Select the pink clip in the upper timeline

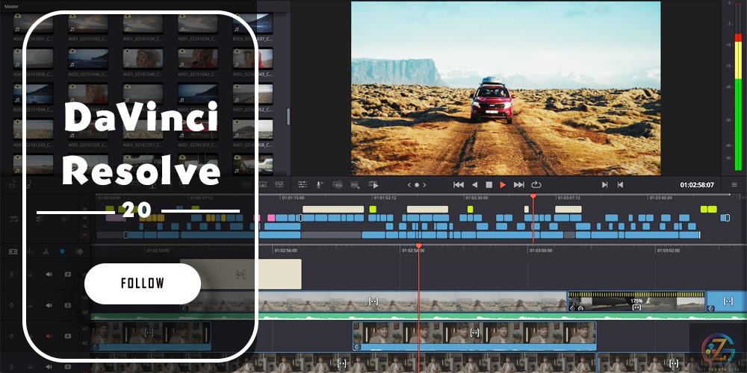click(x=271, y=218)
